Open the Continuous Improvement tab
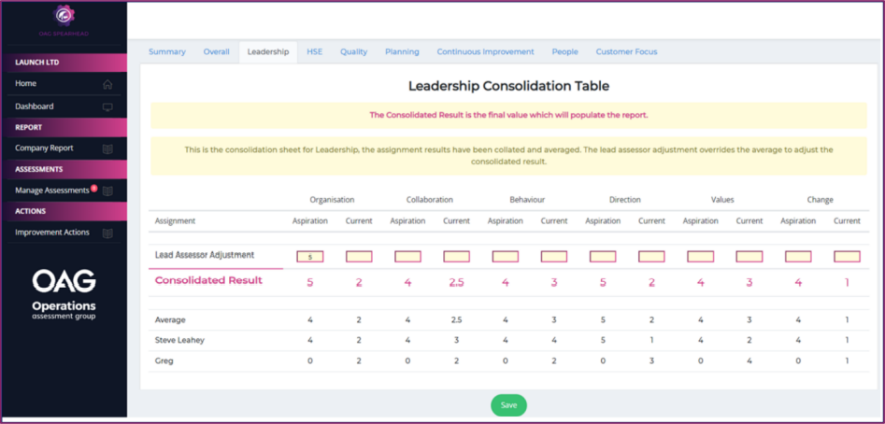 coord(485,52)
